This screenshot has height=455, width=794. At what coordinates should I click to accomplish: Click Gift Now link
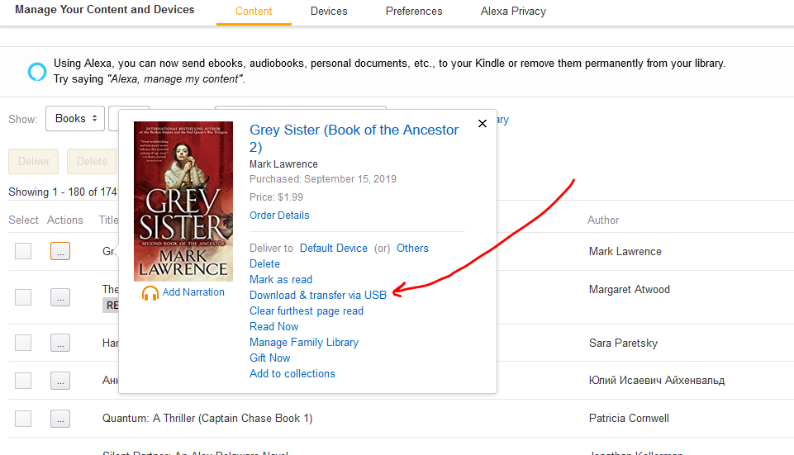[x=269, y=358]
